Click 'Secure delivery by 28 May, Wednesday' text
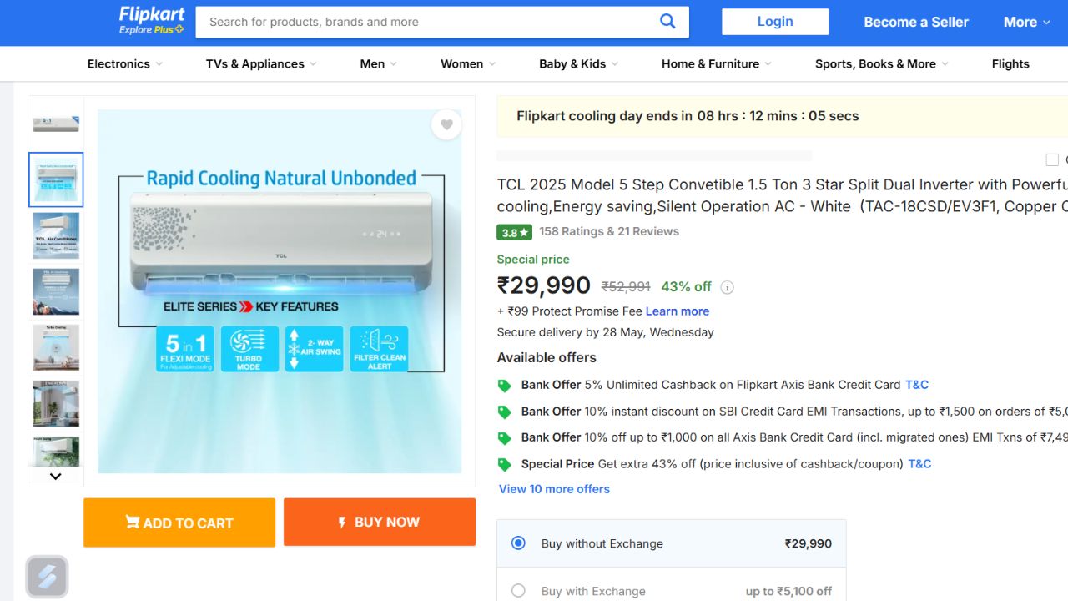The width and height of the screenshot is (1068, 601). point(606,332)
